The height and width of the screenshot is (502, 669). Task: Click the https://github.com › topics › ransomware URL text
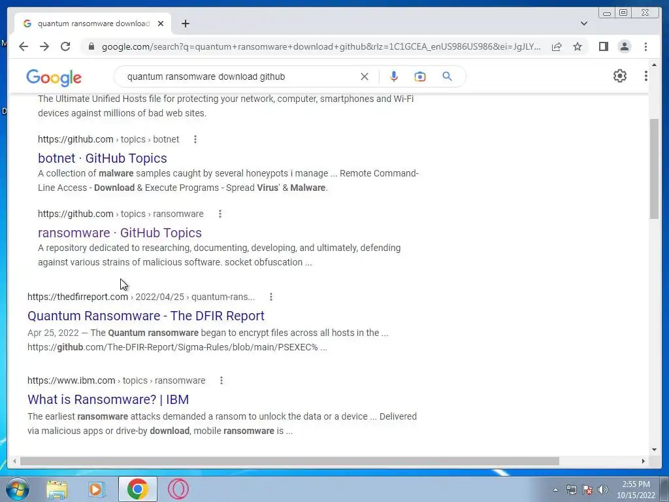[121, 214]
